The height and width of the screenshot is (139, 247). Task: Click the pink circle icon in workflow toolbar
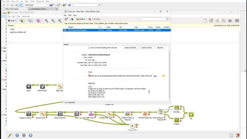pos(38,20)
